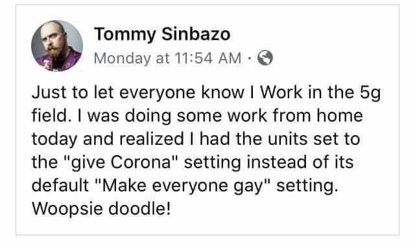Select the word Monday in the timestamp
Viewport: 415px width, 247px height.
coord(123,59)
